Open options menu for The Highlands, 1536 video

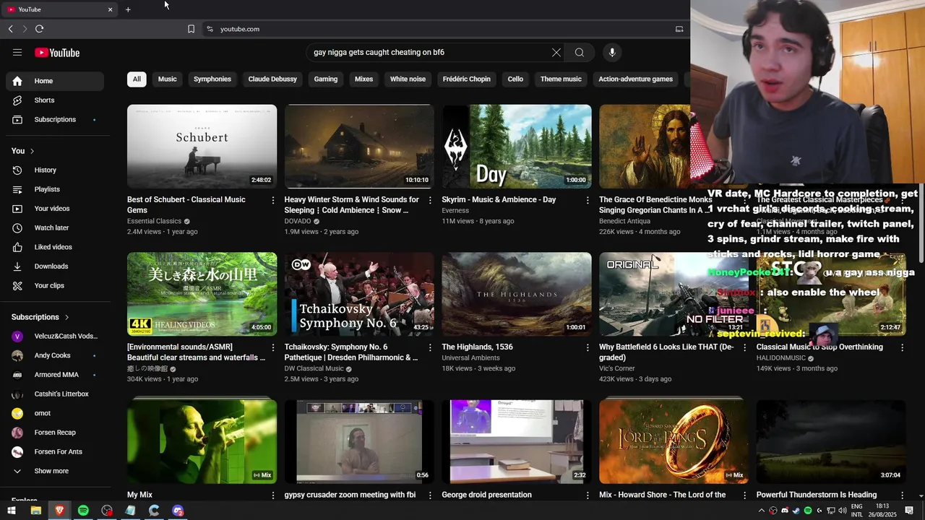coord(587,347)
